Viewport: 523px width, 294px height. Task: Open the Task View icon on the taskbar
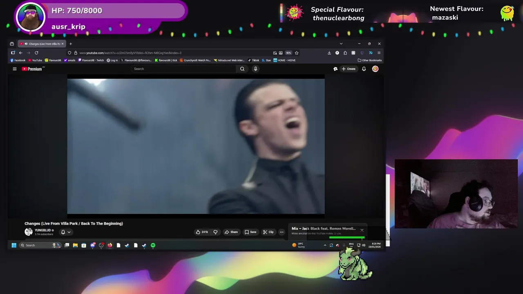coord(67,245)
